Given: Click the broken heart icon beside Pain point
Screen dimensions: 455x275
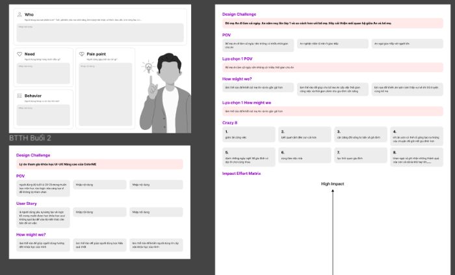Looking at the screenshot, I should tap(82, 54).
